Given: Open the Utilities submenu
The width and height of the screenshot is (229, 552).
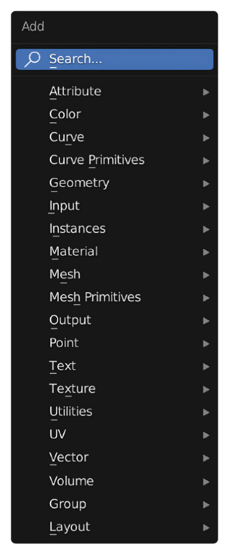Looking at the screenshot, I should click(x=114, y=412).
